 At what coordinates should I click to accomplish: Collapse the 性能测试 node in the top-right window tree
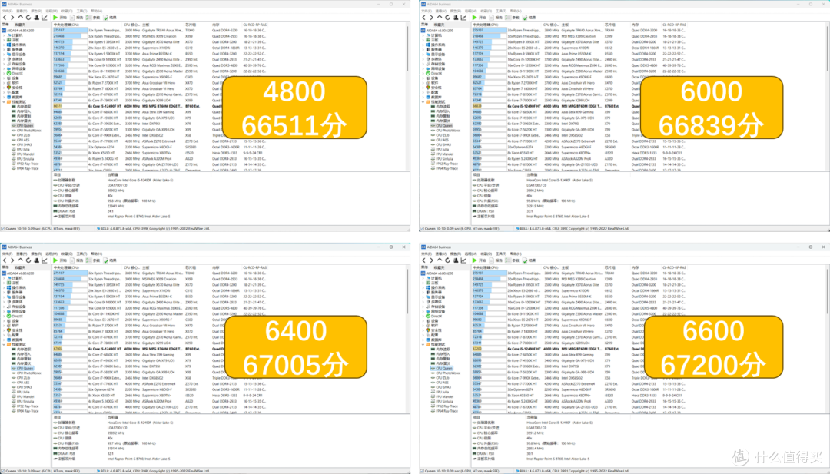[x=423, y=102]
